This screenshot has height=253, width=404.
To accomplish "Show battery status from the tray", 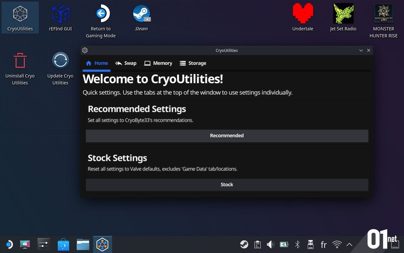I will pyautogui.click(x=284, y=244).
